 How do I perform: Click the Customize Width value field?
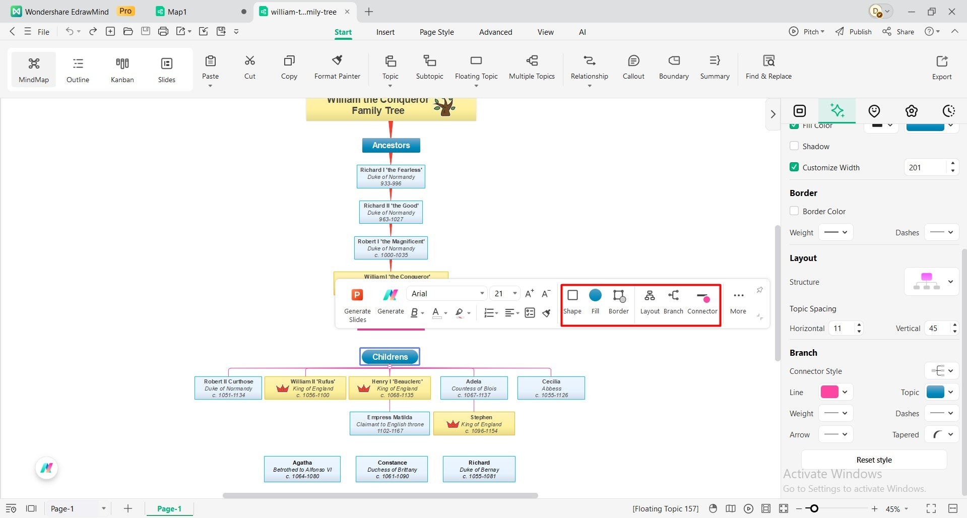click(926, 167)
